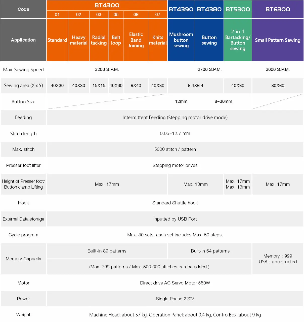
Task: Click the Single Phase 220V value
Action: tap(175, 299)
